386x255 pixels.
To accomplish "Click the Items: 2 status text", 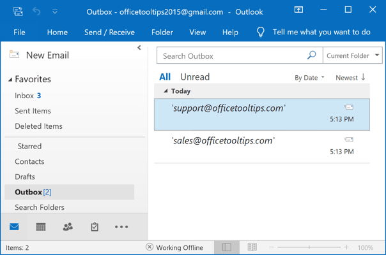I will tap(17, 247).
